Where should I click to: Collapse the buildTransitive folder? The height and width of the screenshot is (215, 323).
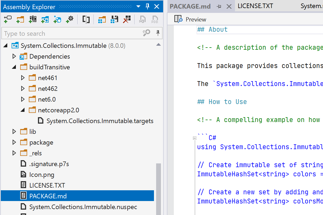click(14, 67)
